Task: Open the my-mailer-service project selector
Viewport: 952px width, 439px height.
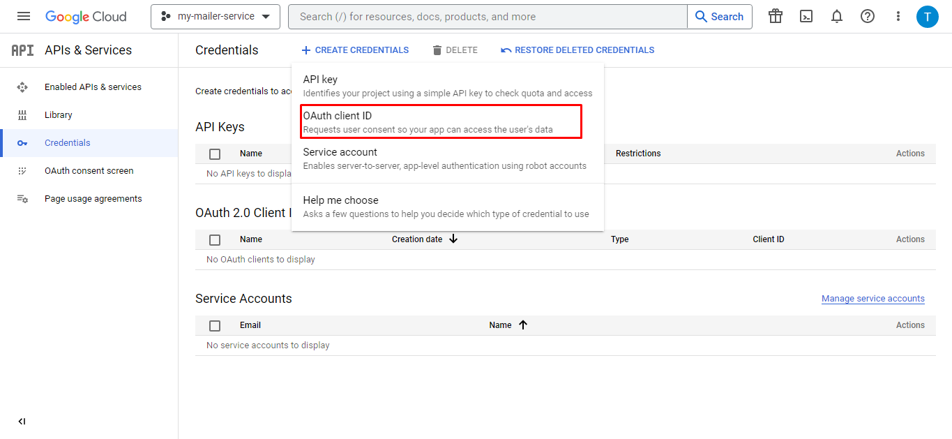Action: [x=215, y=15]
